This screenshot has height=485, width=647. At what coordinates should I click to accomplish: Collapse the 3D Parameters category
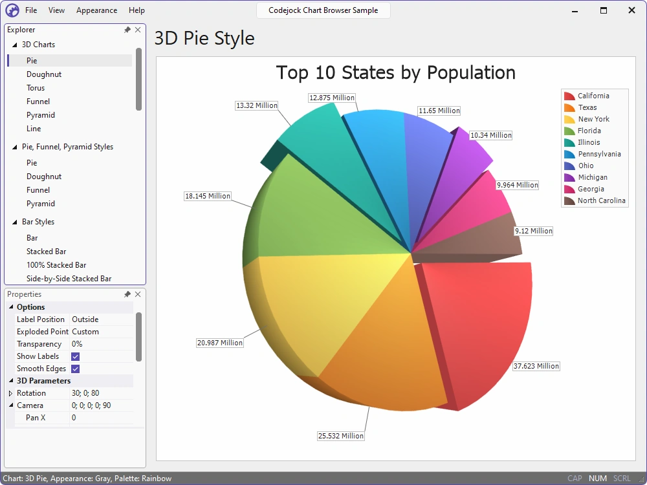click(x=11, y=381)
